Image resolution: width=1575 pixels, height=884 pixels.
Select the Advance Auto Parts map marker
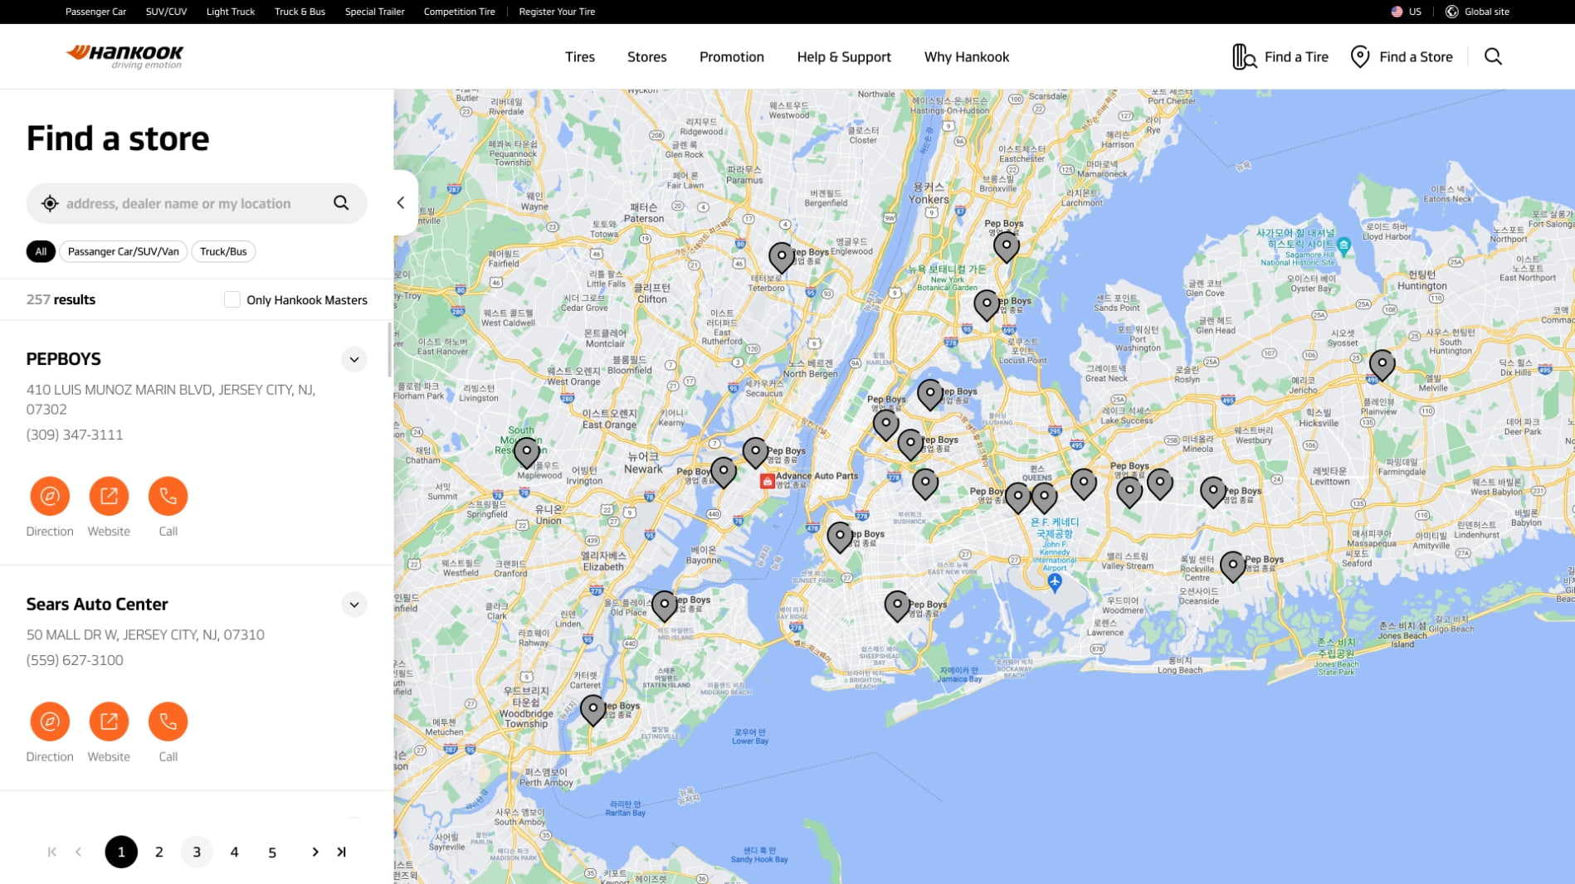pos(768,481)
